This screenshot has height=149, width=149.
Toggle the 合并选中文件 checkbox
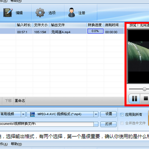click(122, 123)
